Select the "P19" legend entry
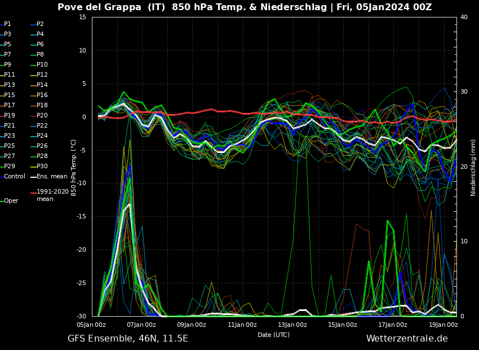 point(8,115)
